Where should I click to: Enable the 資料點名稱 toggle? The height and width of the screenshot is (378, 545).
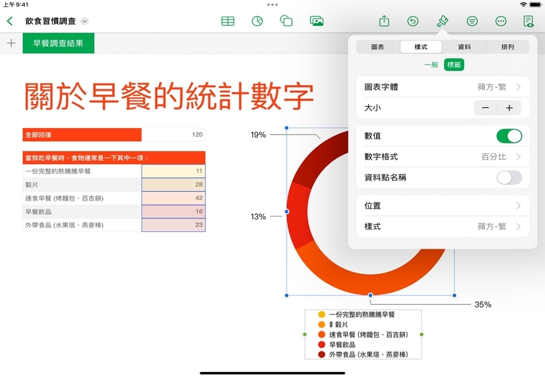509,177
